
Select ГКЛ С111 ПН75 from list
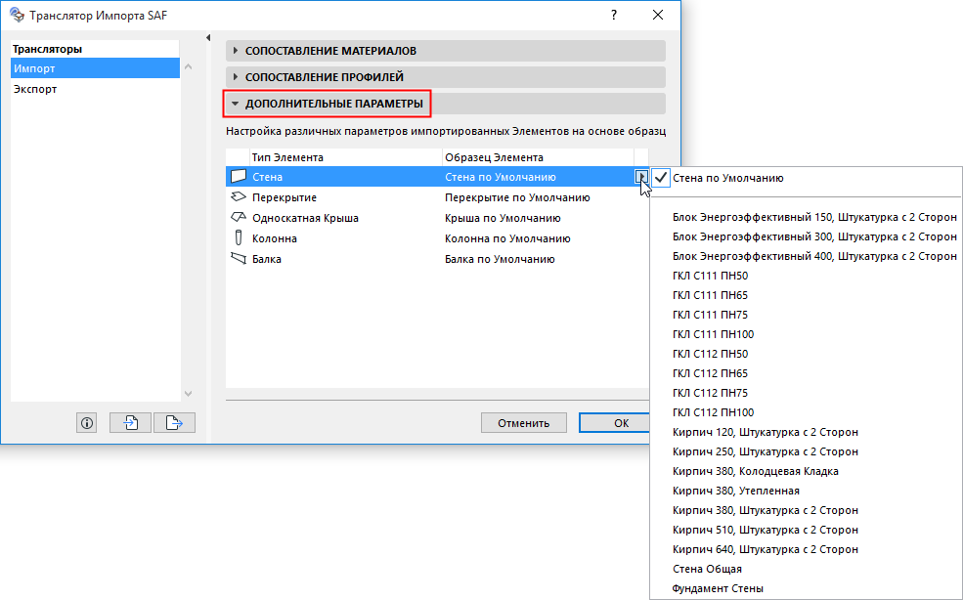pos(806,315)
